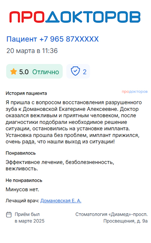
Task: Open doctor Домановская Е. А. link
Action: point(61,201)
